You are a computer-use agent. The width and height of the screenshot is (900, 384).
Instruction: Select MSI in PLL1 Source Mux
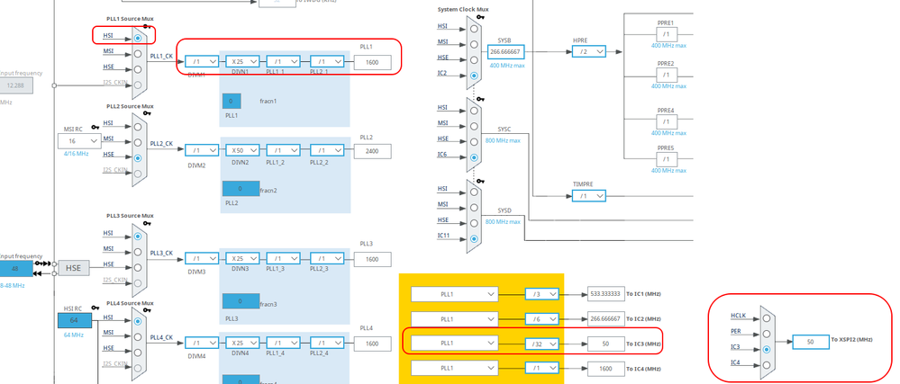(137, 54)
